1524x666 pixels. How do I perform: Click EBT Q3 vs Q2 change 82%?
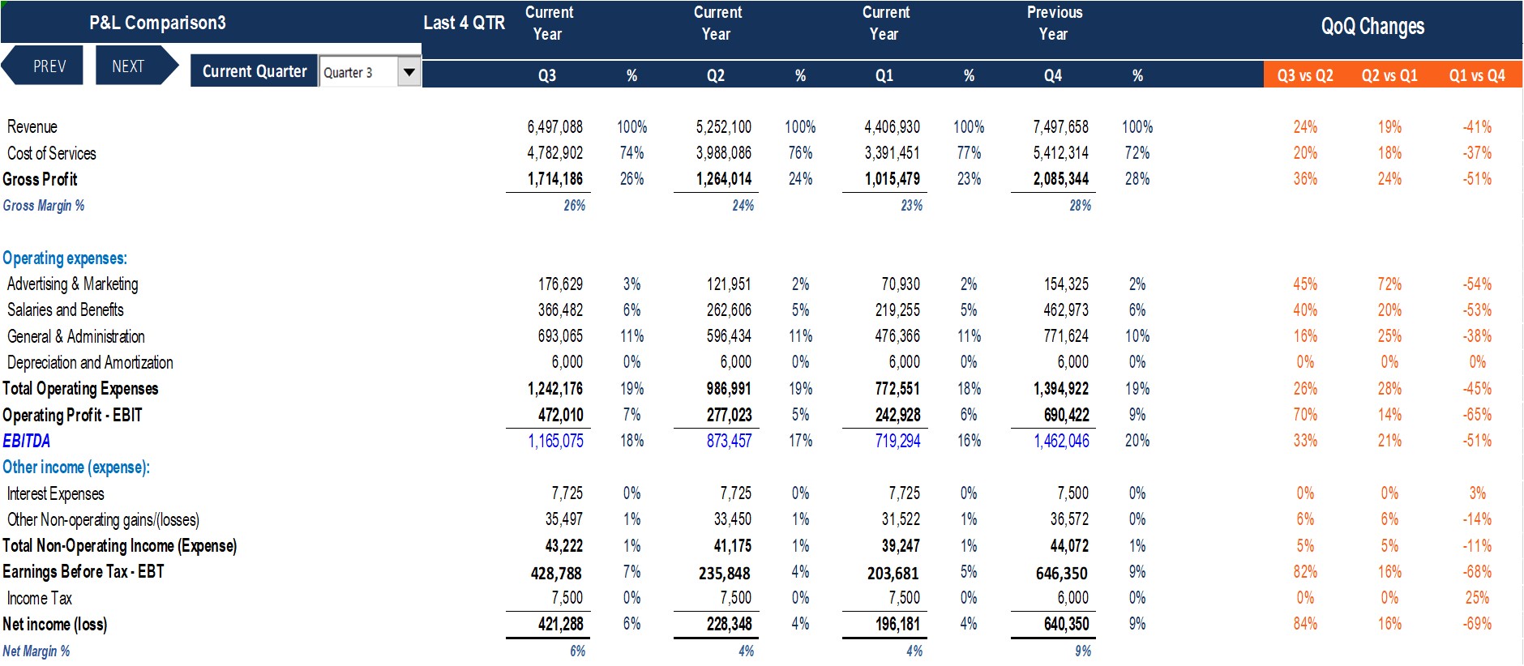[1305, 571]
